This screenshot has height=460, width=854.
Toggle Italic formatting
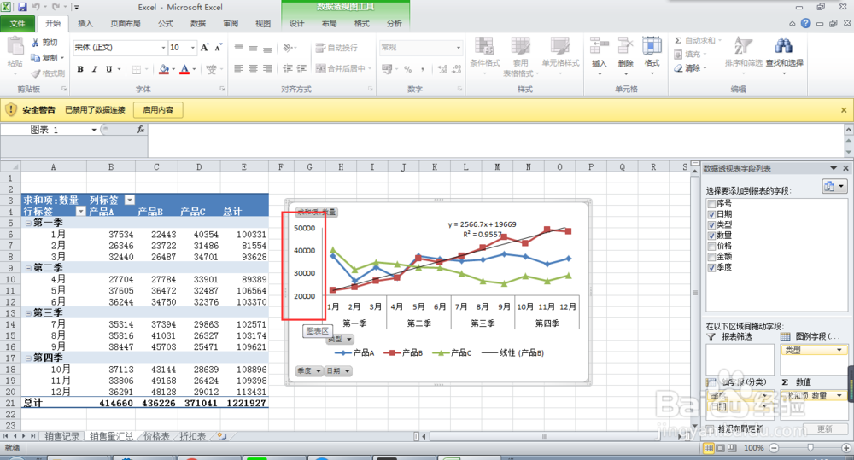point(95,69)
